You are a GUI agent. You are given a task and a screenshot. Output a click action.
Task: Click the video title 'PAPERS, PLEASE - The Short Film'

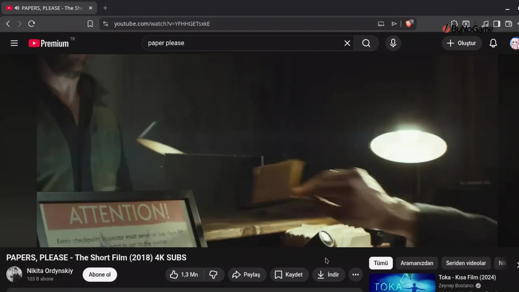97,258
